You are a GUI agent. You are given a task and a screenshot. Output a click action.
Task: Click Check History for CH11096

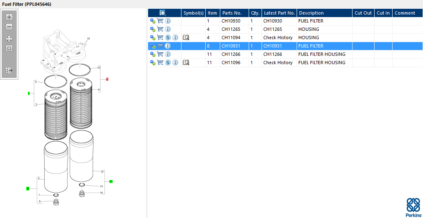[278, 63]
